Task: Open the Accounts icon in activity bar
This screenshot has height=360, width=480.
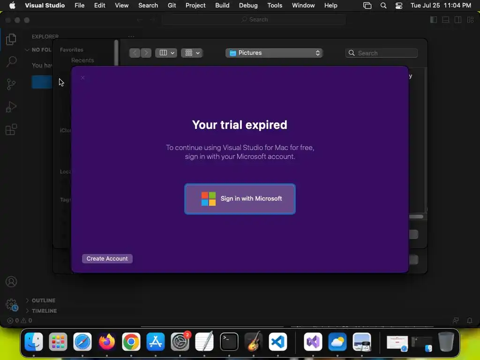Action: (11, 282)
